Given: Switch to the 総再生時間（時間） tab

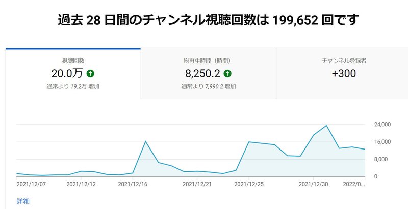Looking at the screenshot, I should (x=209, y=74).
